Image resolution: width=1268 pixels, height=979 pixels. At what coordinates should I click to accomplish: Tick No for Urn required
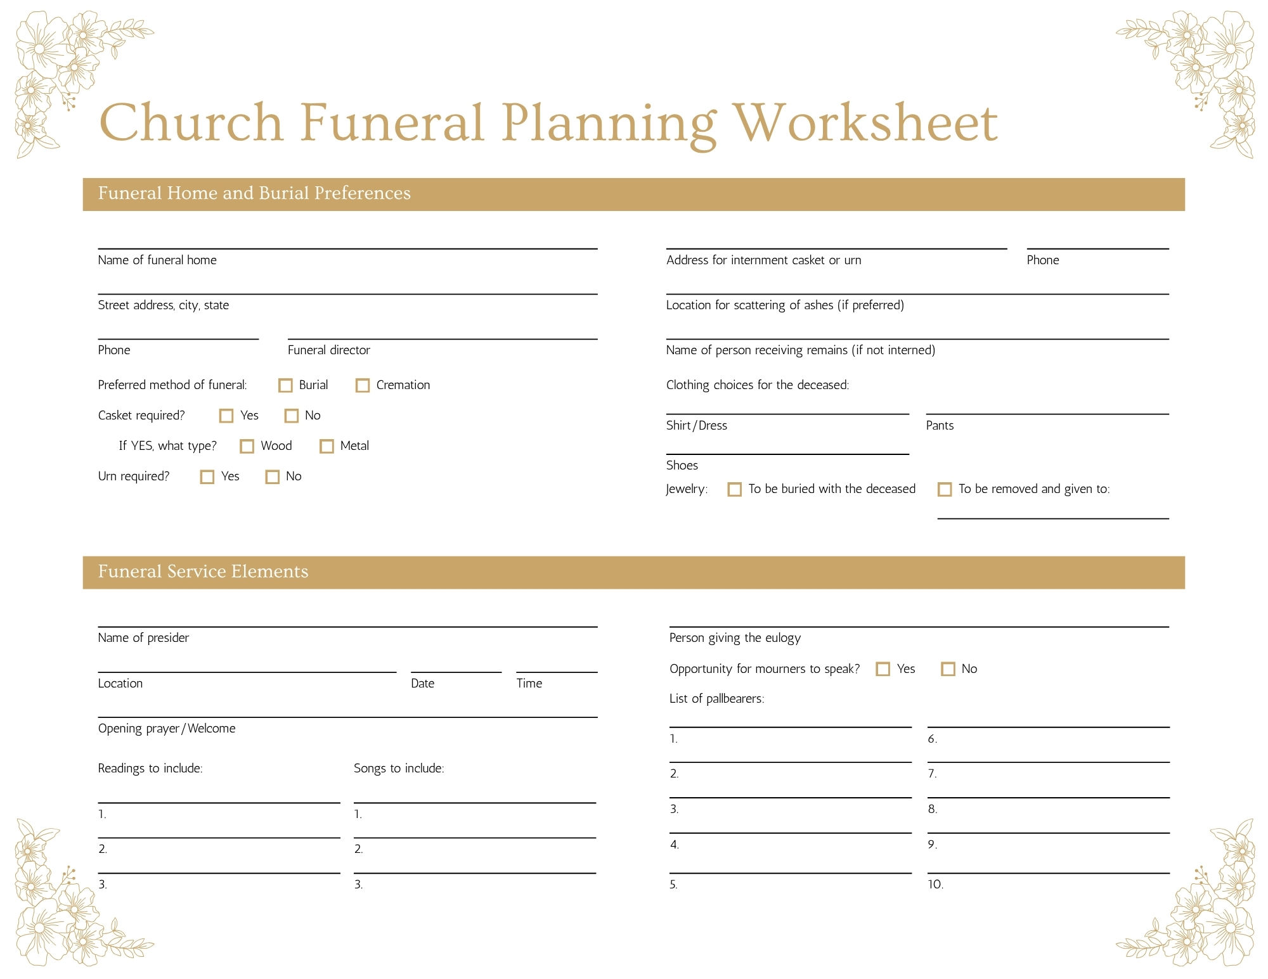click(x=273, y=477)
